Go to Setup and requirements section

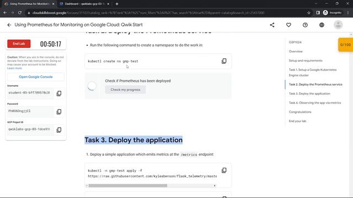306,61
